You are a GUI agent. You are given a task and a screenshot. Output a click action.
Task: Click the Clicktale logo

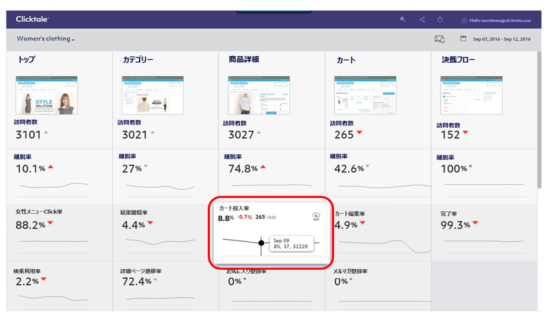[32, 19]
